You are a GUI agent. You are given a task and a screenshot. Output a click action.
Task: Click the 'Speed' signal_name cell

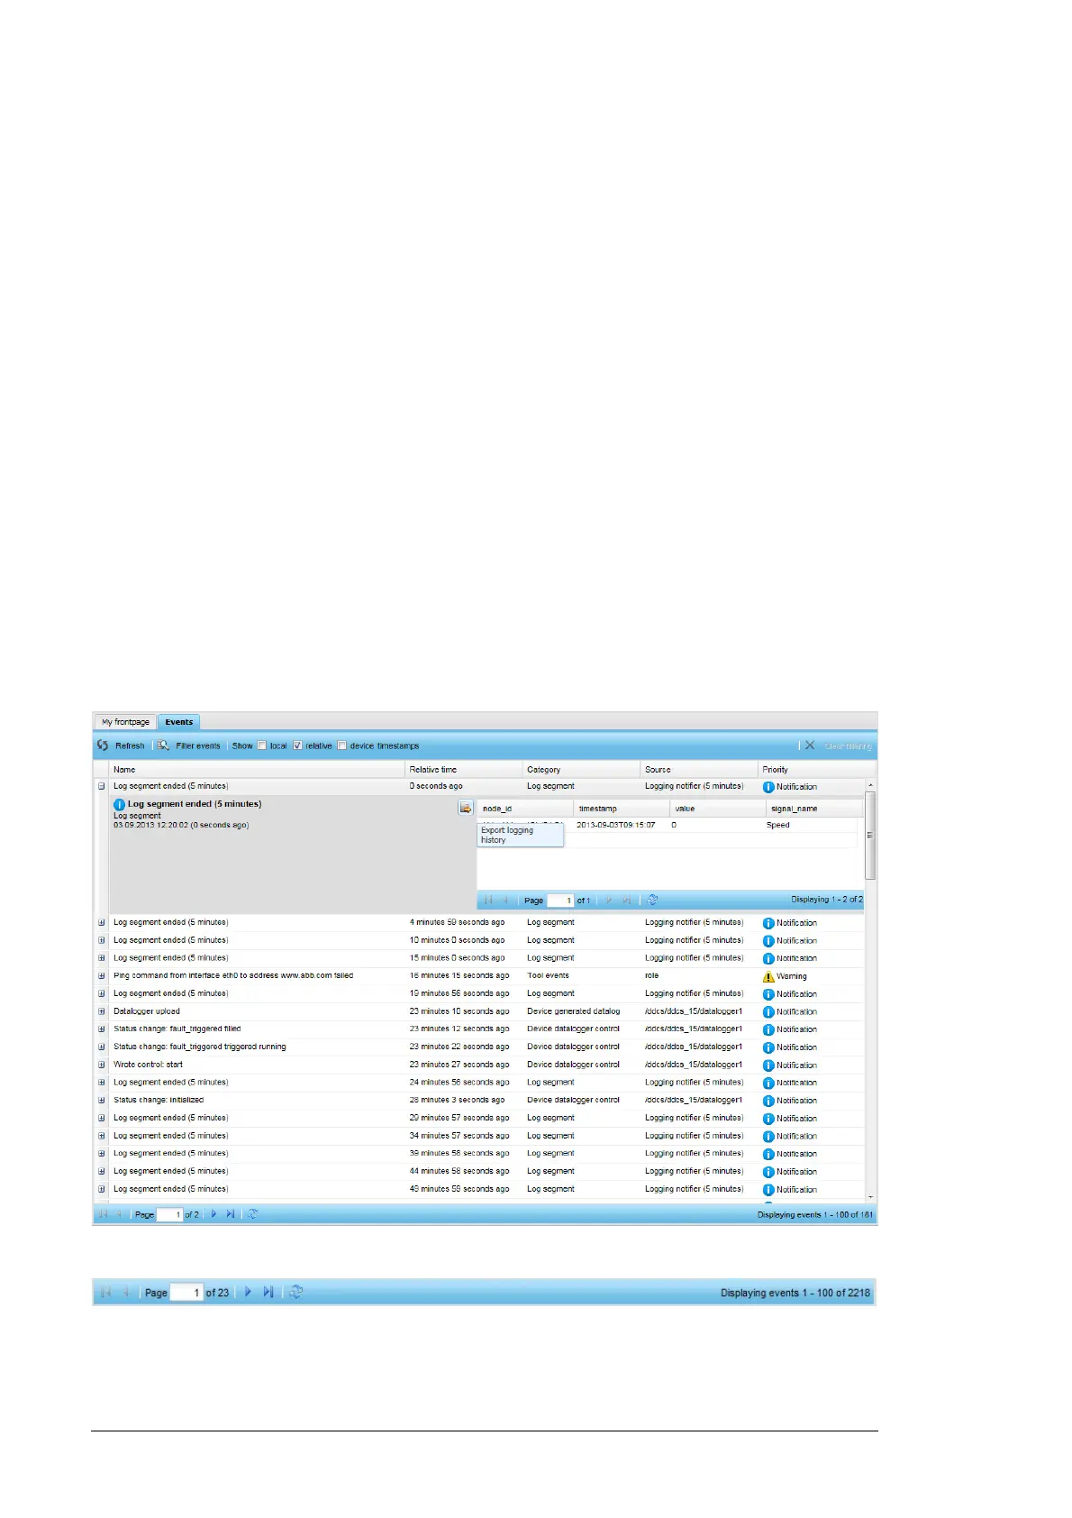tap(778, 825)
